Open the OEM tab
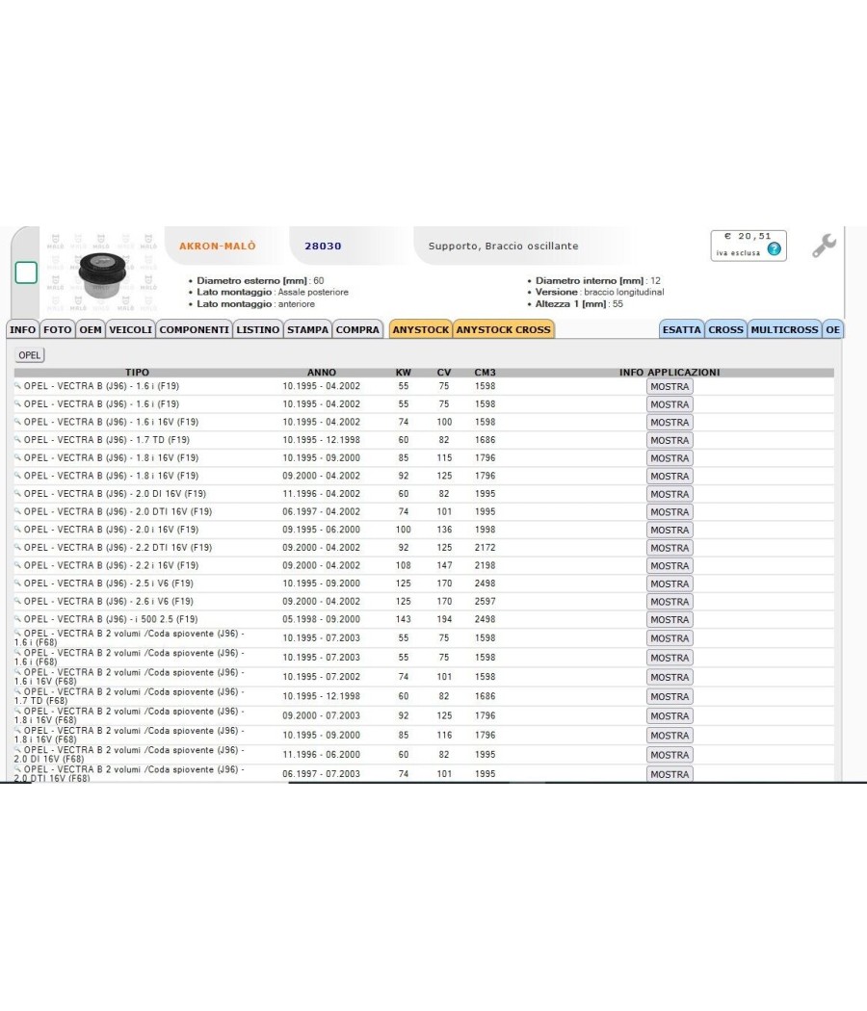The height and width of the screenshot is (1011, 867). point(91,329)
